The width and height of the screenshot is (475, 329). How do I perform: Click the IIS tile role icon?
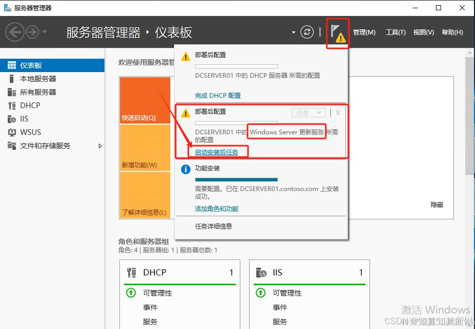click(x=261, y=273)
